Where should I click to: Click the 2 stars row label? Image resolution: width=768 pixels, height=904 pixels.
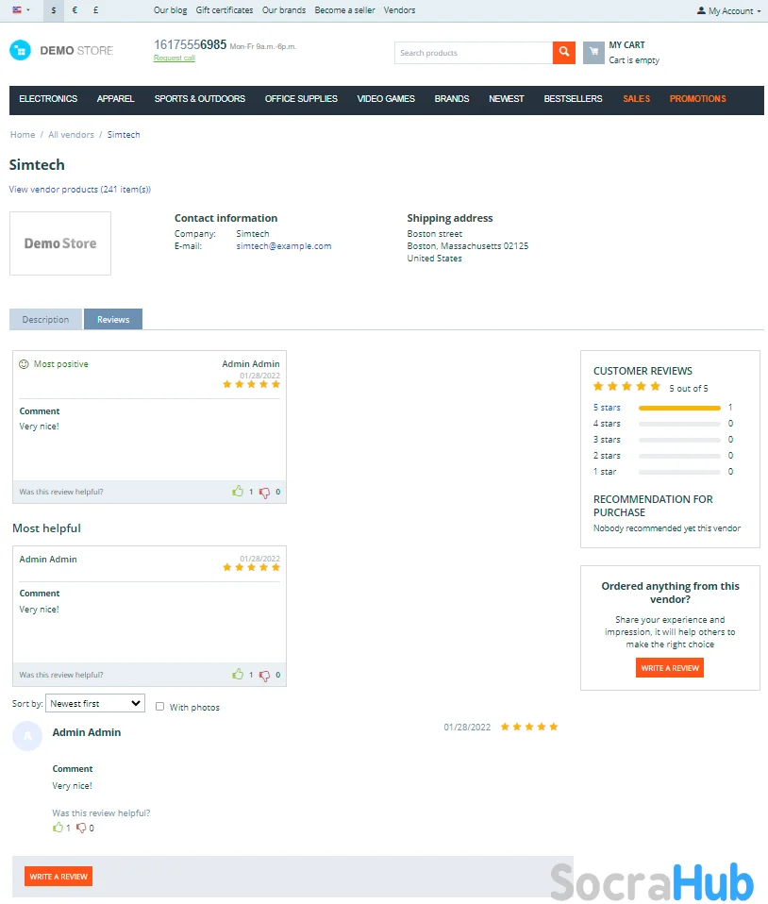tap(607, 456)
